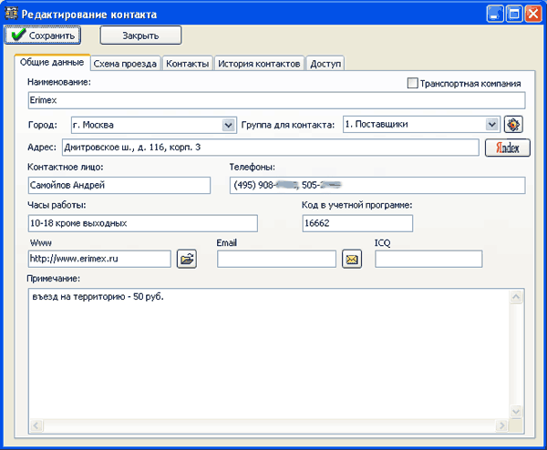Expand the Город dropdown list

(228, 125)
